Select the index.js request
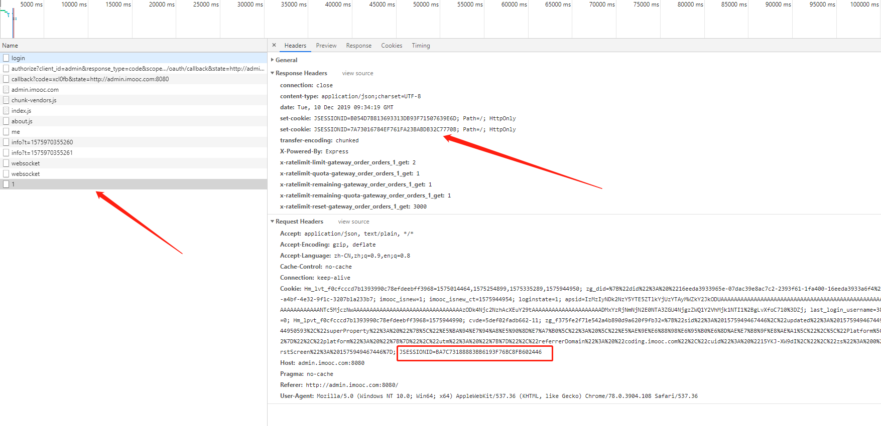 (134, 111)
